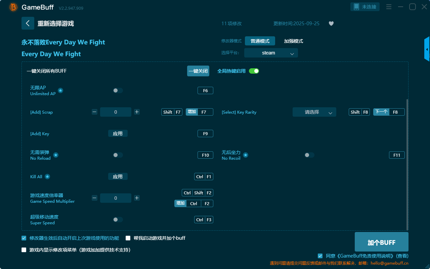This screenshot has height=269, width=430.
Task: Open the hamburger menu icon in title bar
Action: click(x=389, y=7)
